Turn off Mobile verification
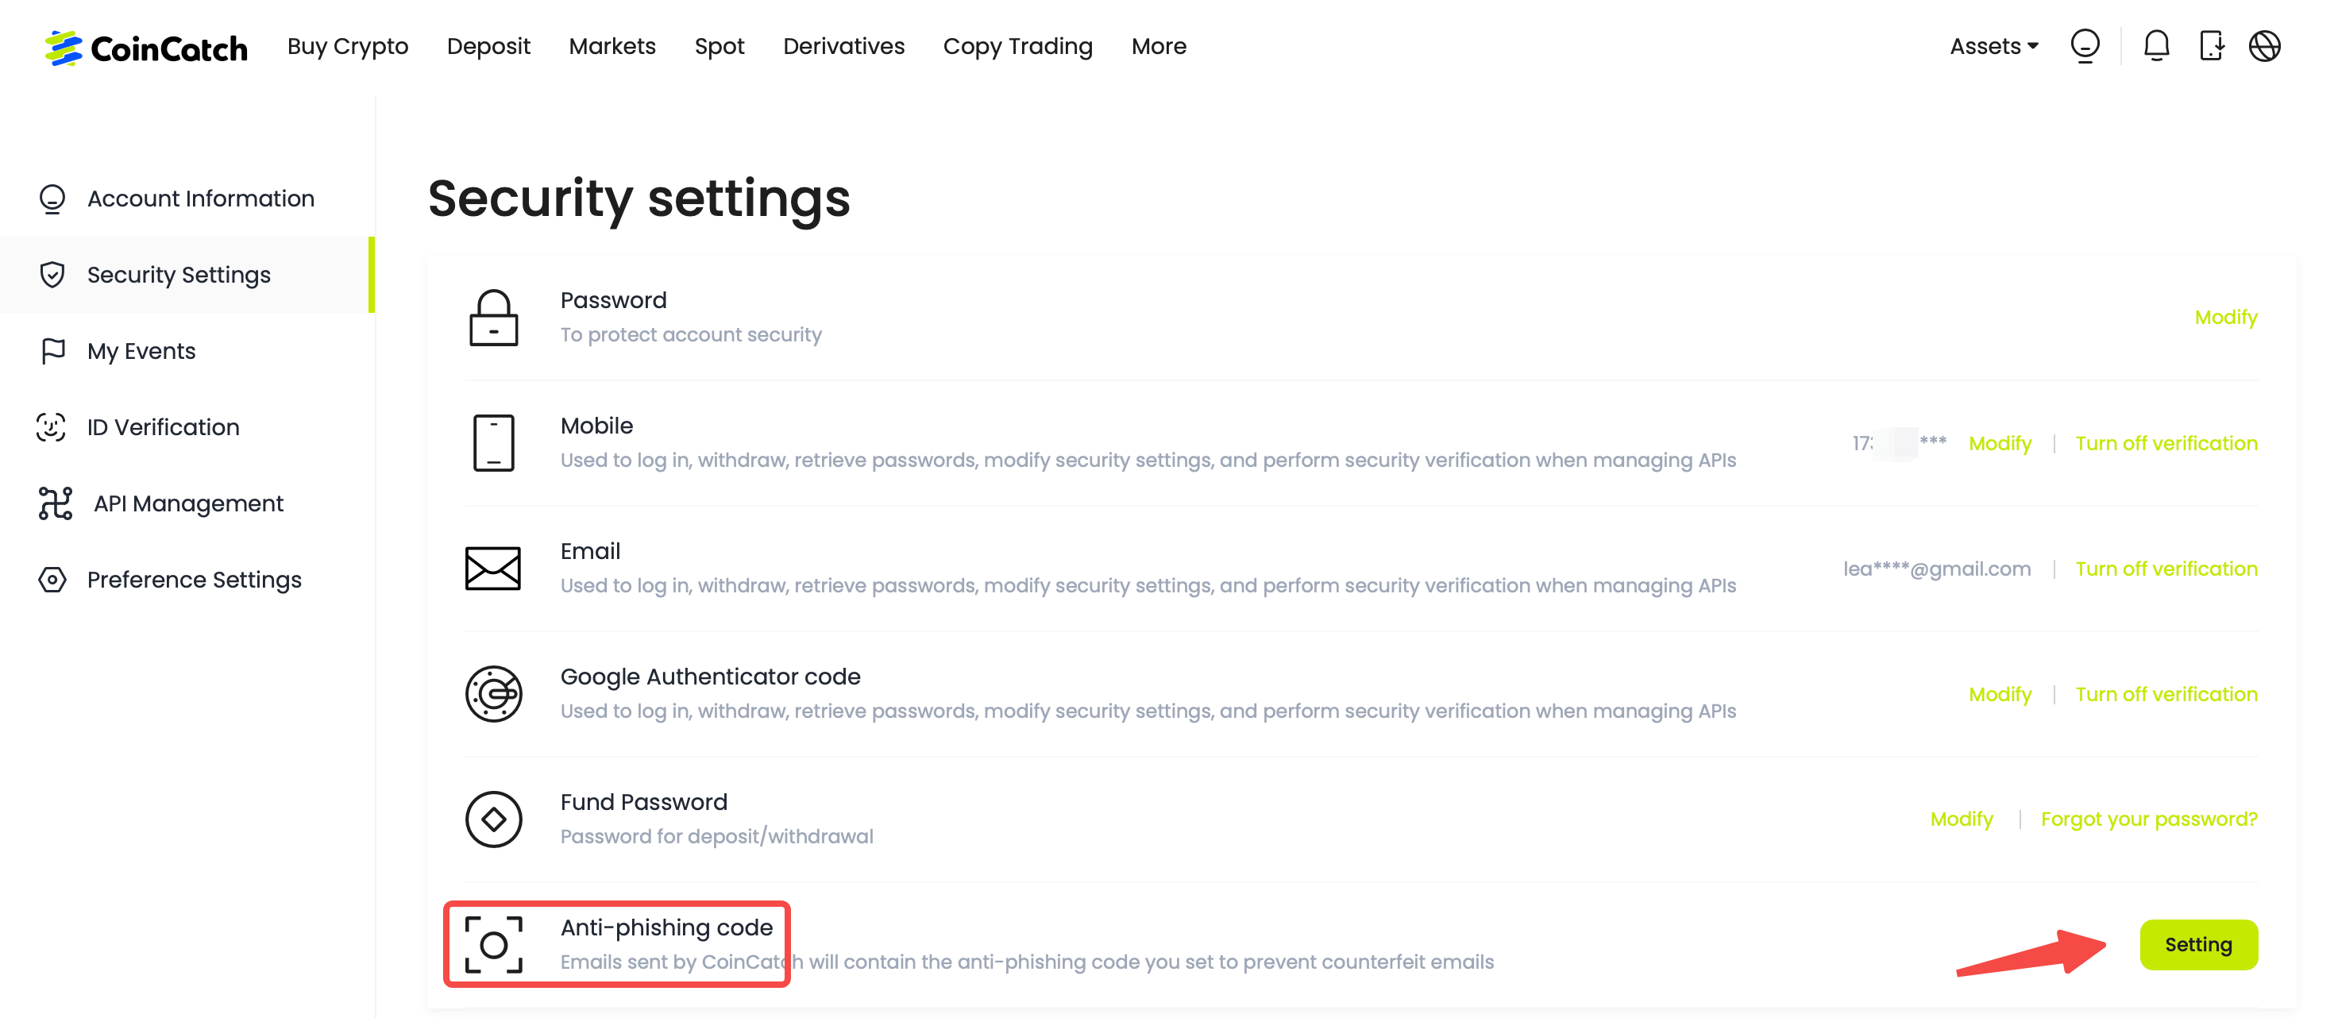The image size is (2338, 1018). (x=2166, y=444)
